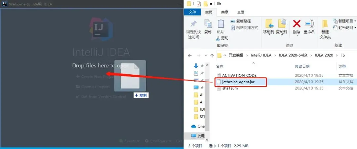Click 'lib' at end of address breadcrumb

(x=343, y=55)
